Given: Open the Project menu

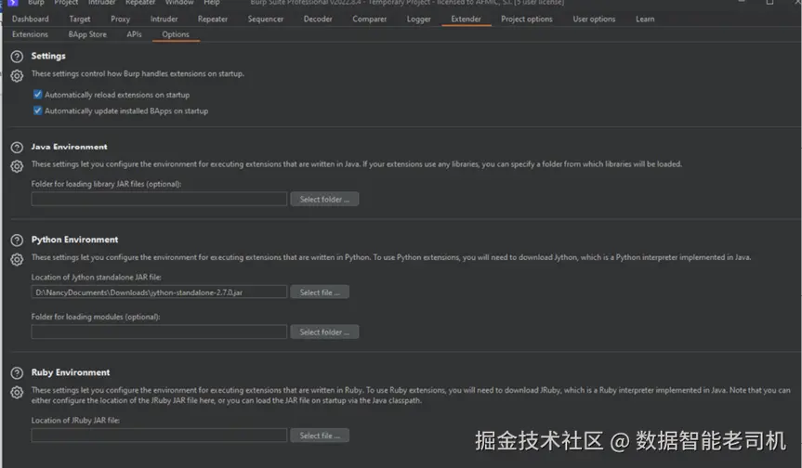Looking at the screenshot, I should 66,3.
